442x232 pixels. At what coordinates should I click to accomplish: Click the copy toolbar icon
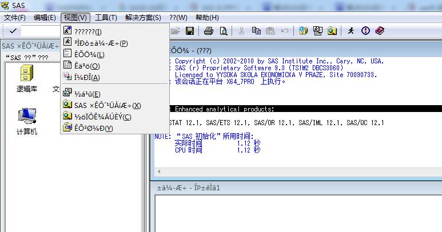click(x=256, y=31)
